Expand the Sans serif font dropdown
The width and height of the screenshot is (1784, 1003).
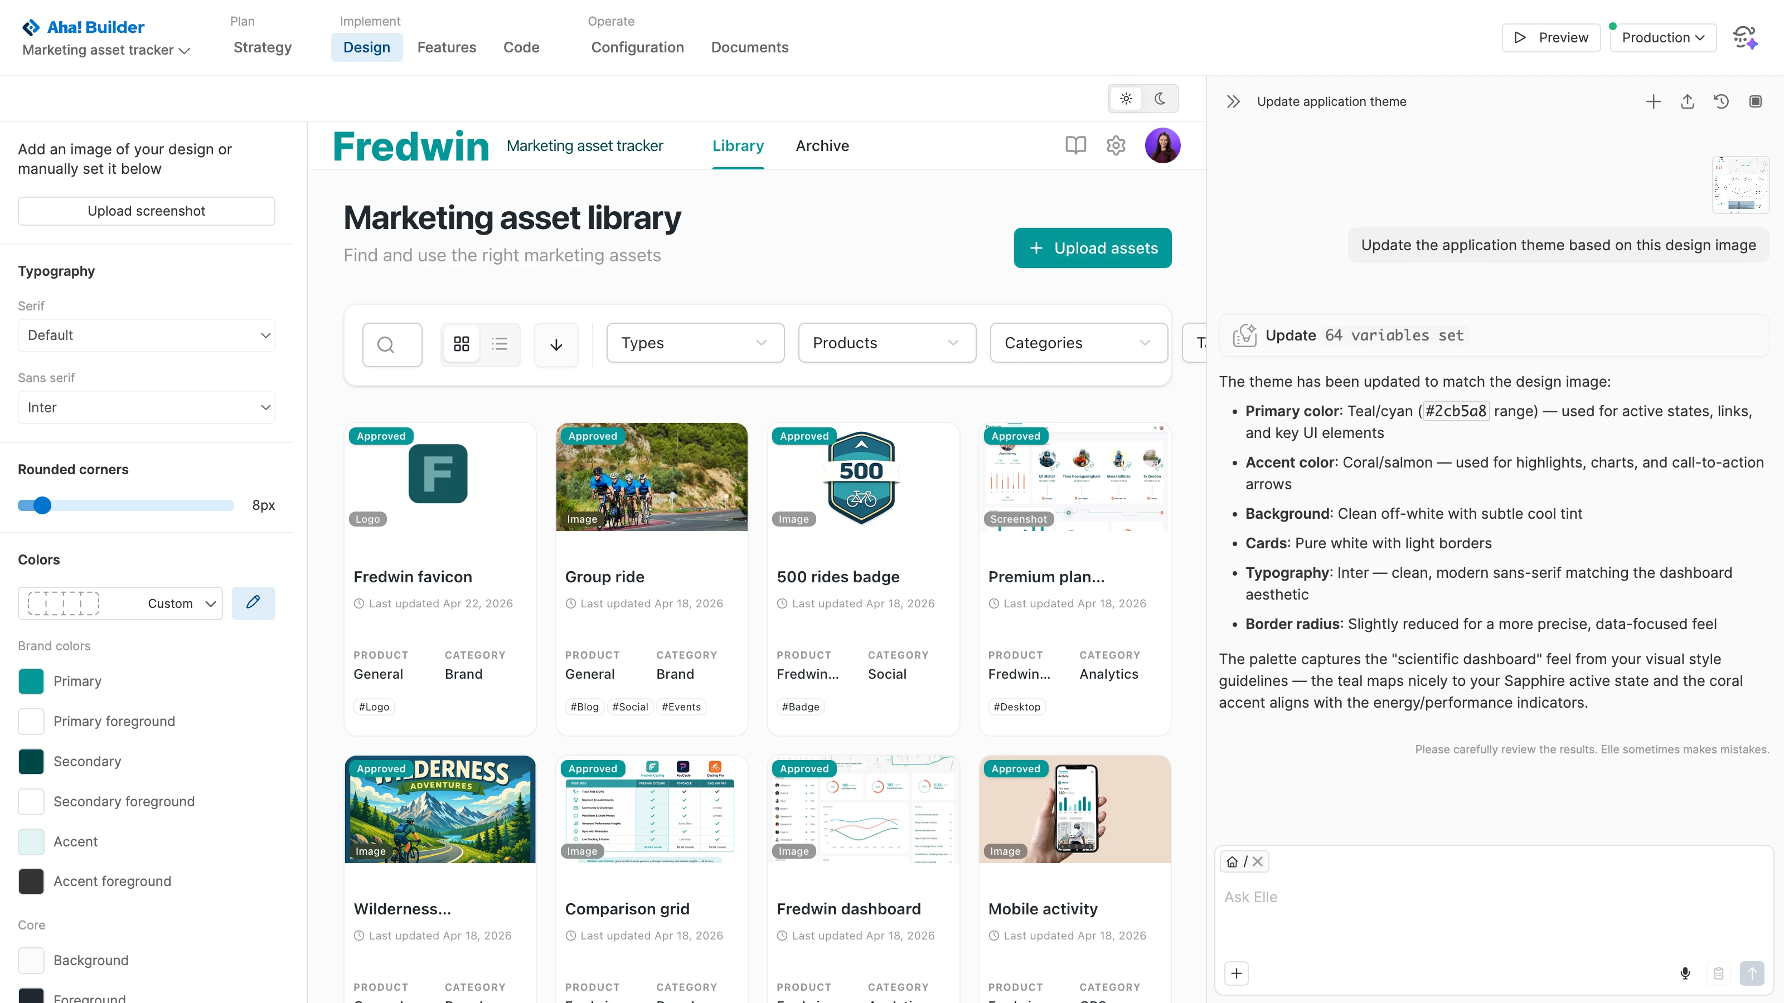click(x=146, y=407)
